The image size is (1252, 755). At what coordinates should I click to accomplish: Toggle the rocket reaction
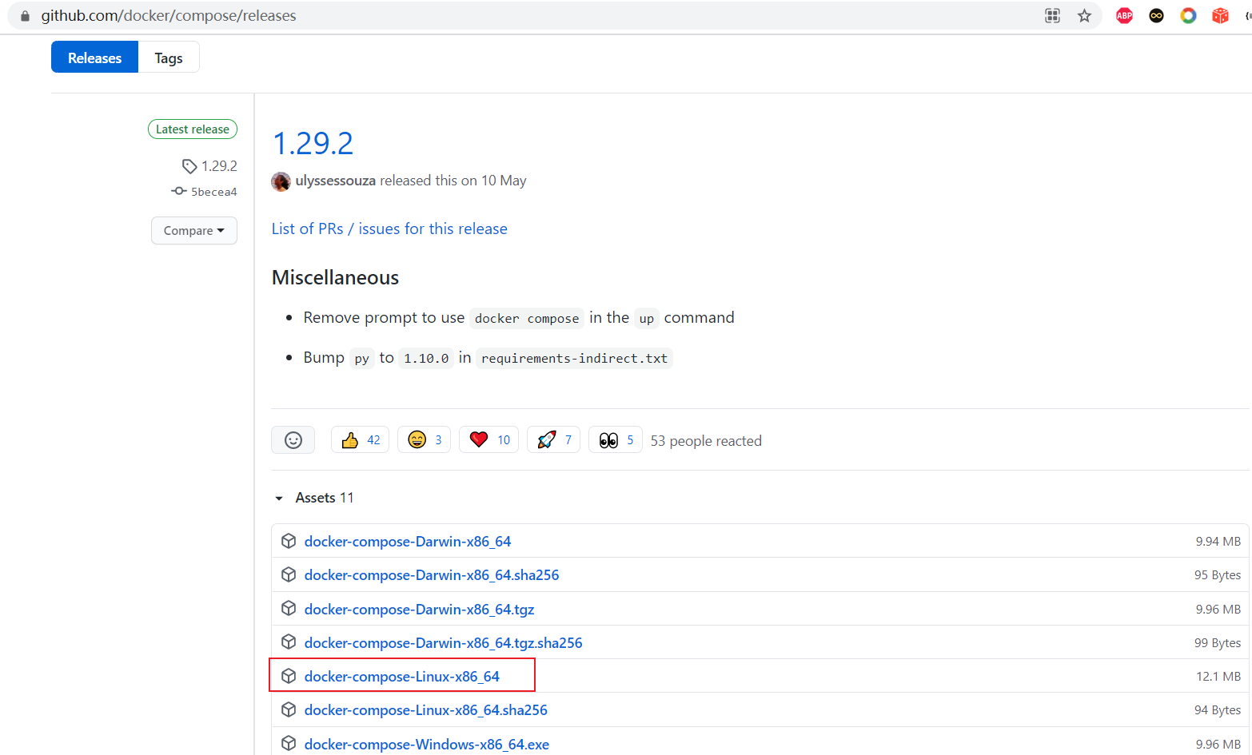(554, 440)
